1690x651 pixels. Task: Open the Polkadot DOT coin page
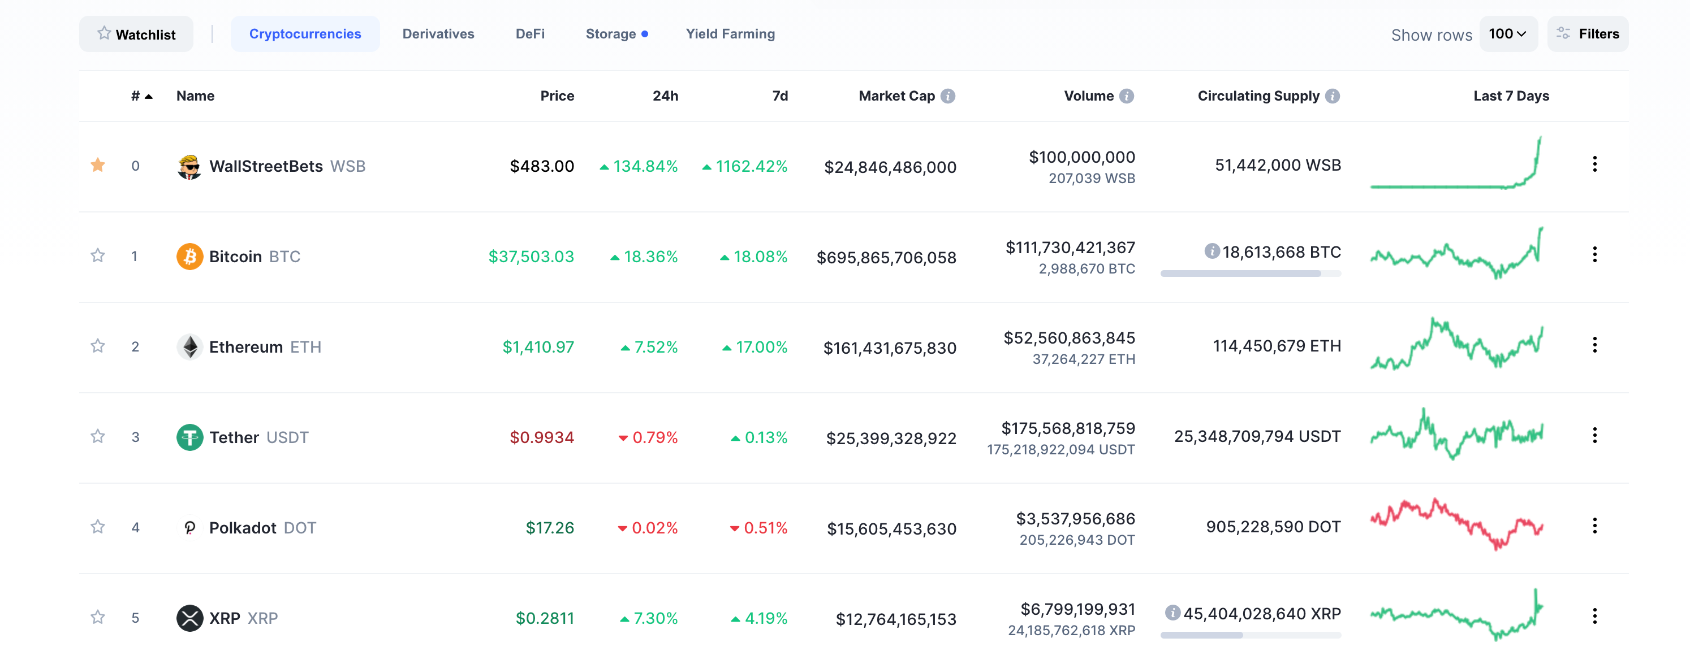[262, 528]
